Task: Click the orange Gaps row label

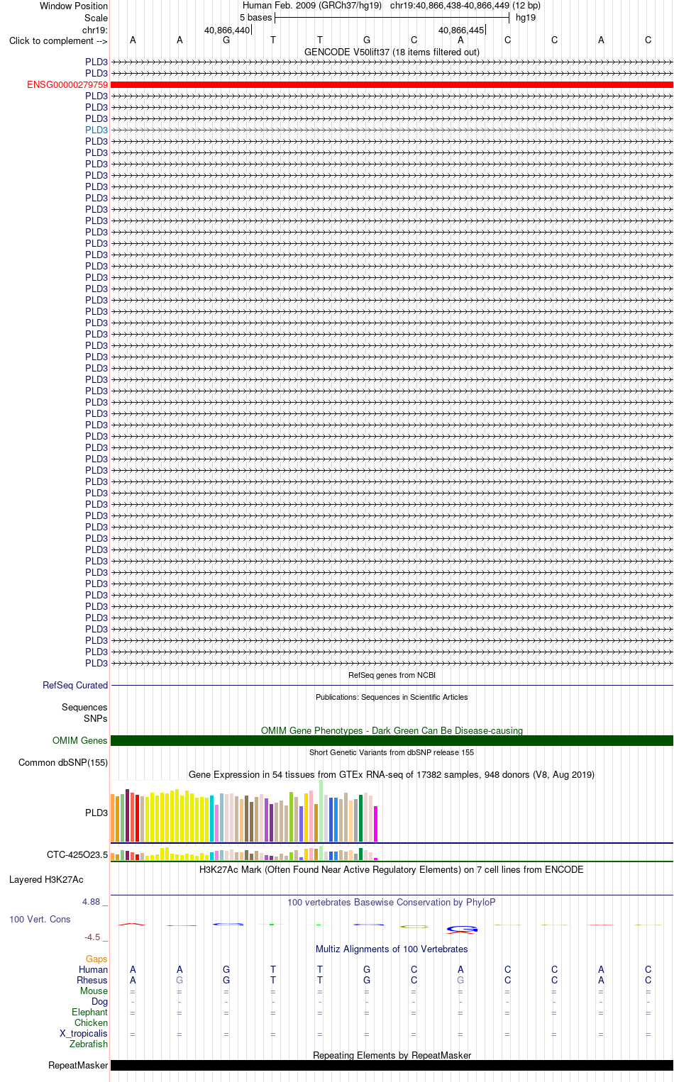Action: [x=96, y=959]
